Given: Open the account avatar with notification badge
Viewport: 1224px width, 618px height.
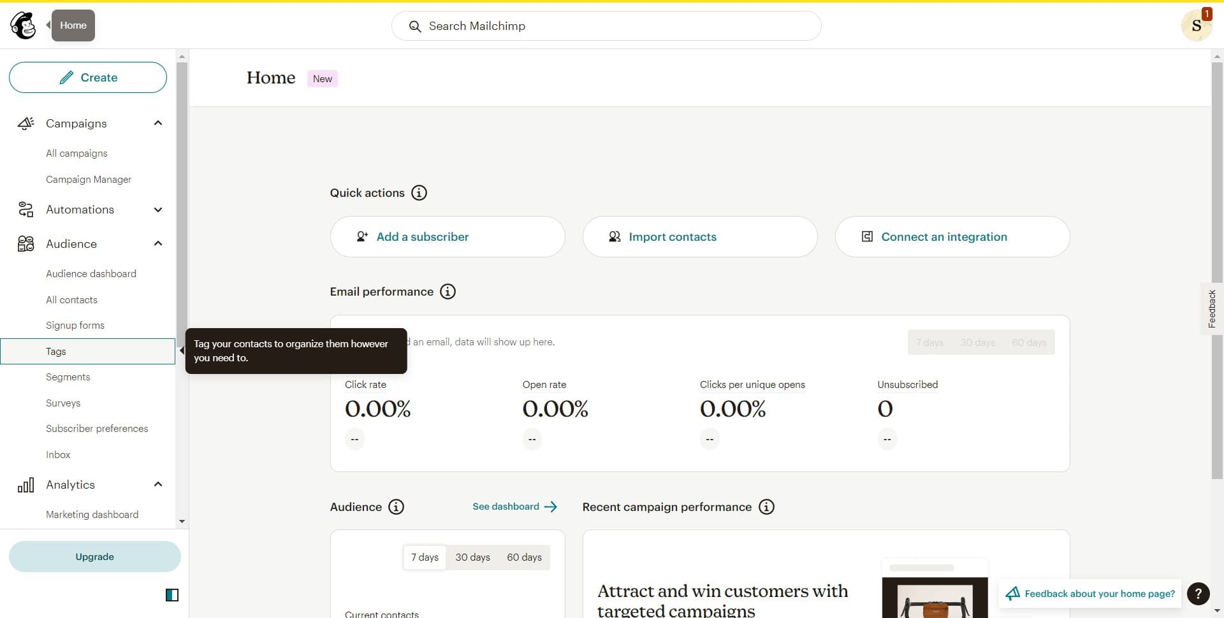Looking at the screenshot, I should (1197, 25).
